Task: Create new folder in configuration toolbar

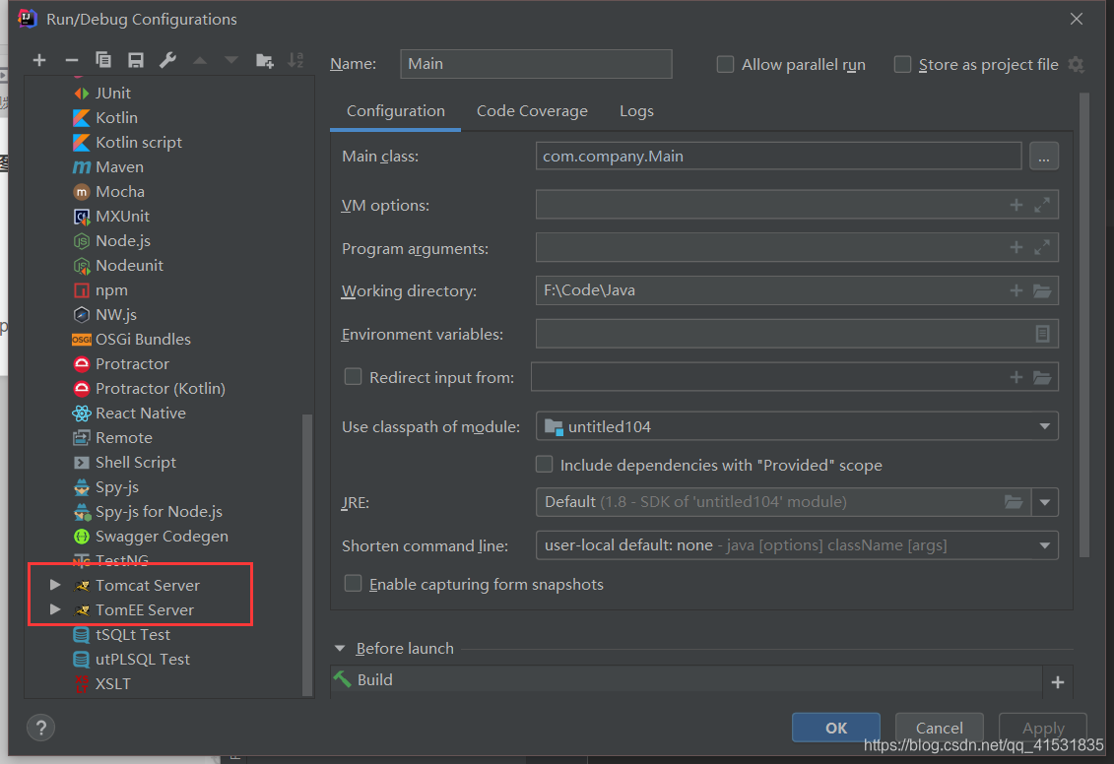Action: tap(264, 61)
